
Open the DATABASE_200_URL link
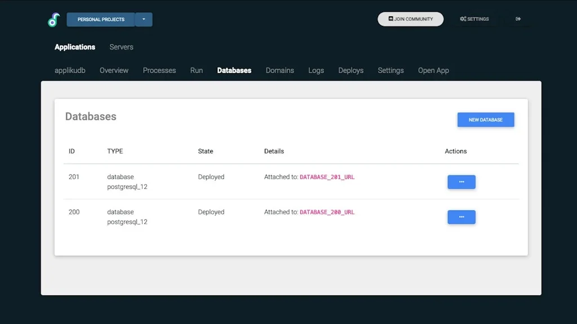click(x=327, y=212)
